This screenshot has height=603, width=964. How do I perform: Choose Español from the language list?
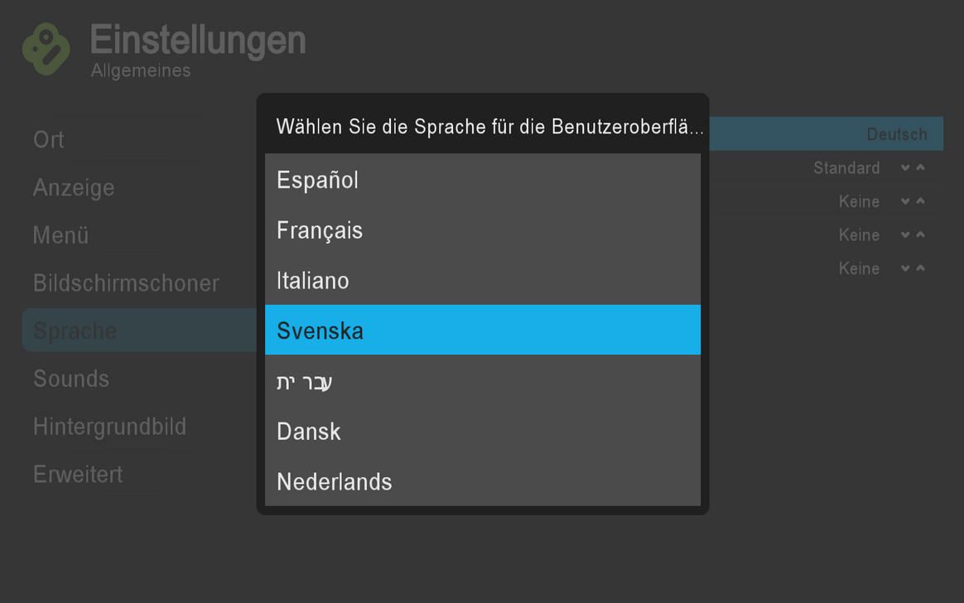[x=482, y=180]
